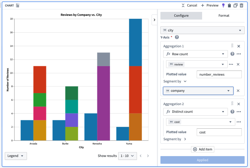This screenshot has height=168, width=250.
Task: Click the clipboard icon in header
Action: click(x=229, y=5)
